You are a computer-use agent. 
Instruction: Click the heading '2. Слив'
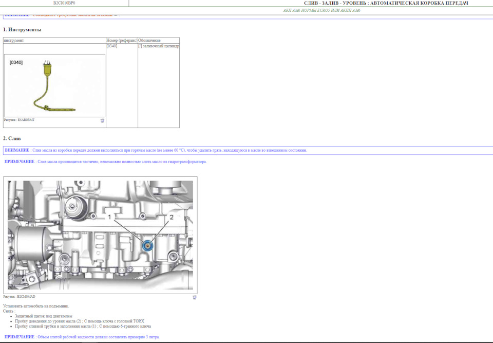pos(12,138)
